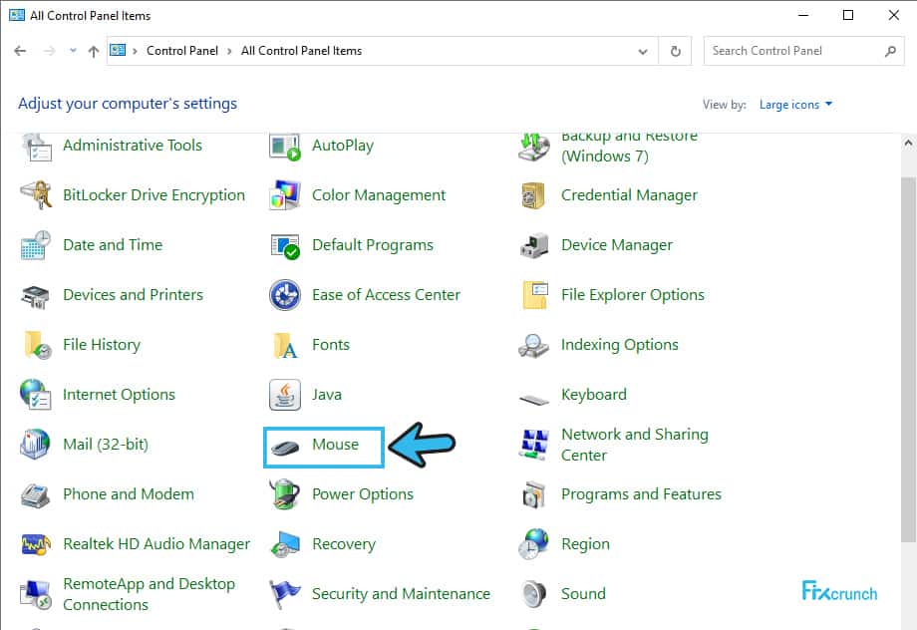Click the Ease of Access Center icon
The image size is (917, 630).
(285, 295)
